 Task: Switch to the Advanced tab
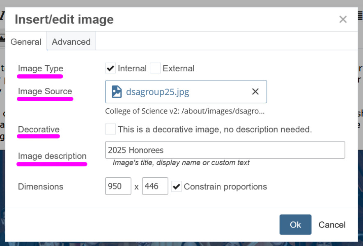71,41
